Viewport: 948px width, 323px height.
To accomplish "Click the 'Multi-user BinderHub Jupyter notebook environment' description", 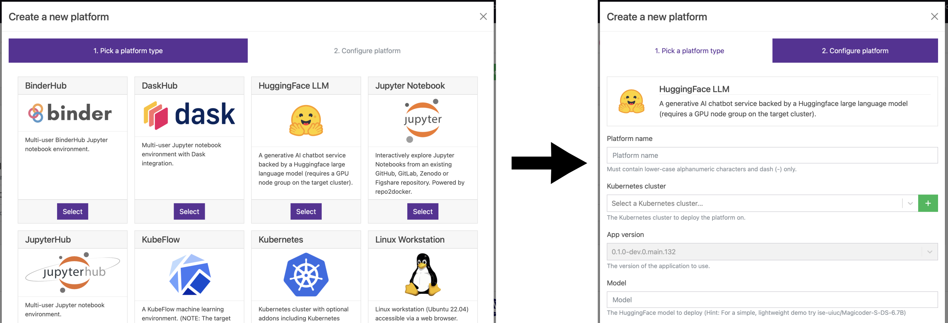I will [x=66, y=144].
